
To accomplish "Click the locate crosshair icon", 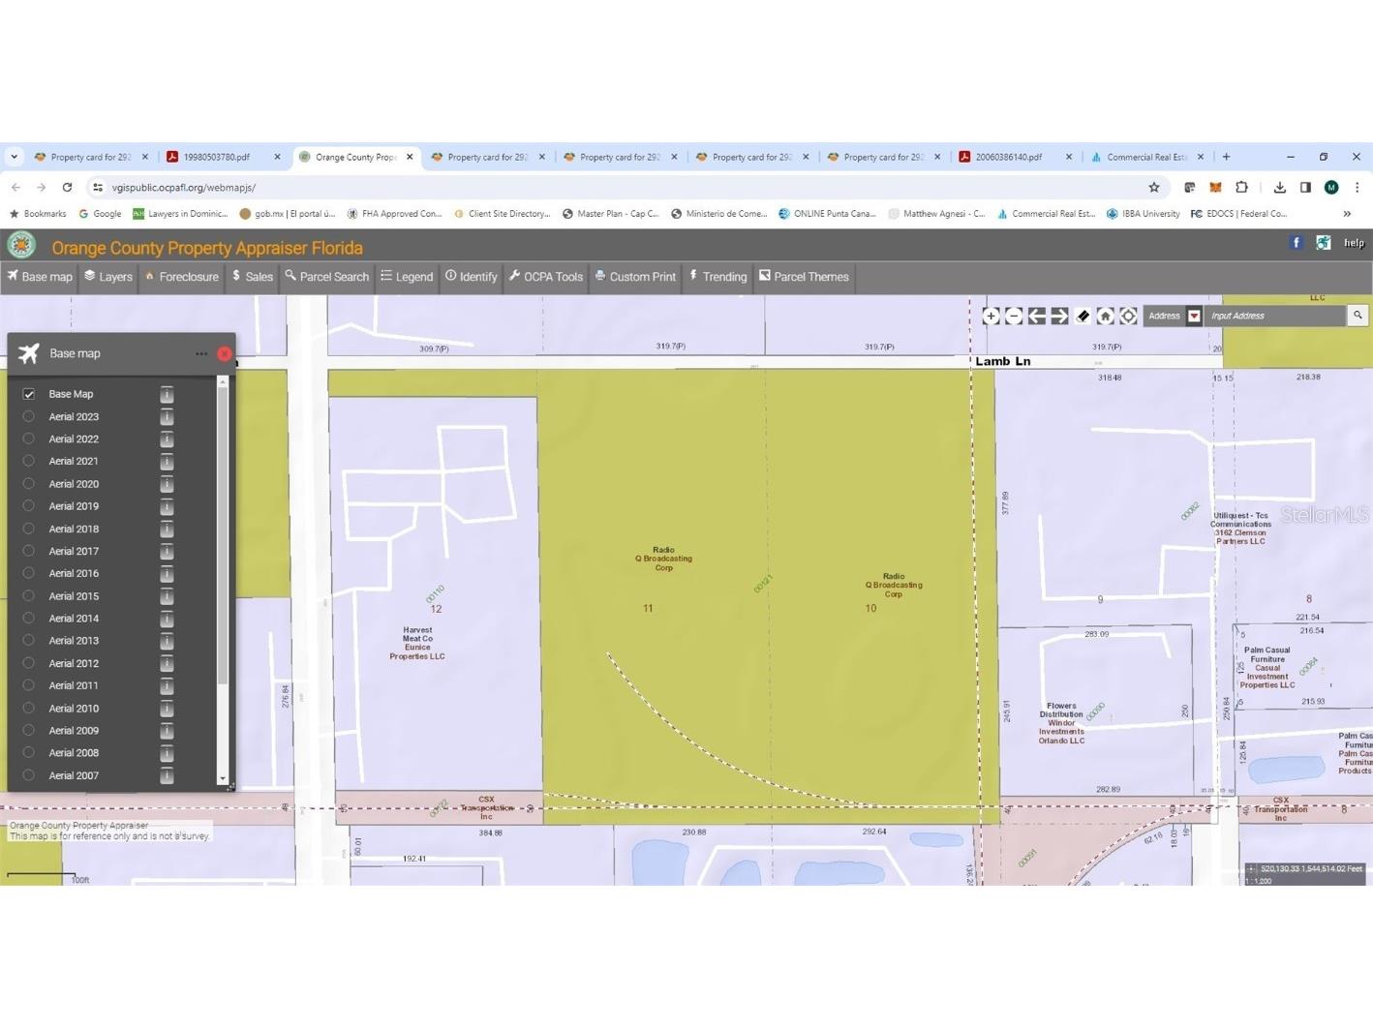I will 1128,316.
